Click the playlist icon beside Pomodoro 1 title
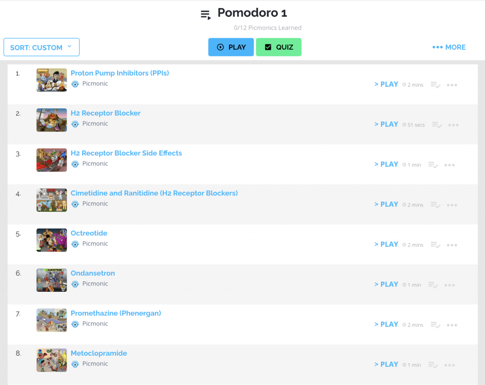The image size is (485, 385). [x=206, y=15]
